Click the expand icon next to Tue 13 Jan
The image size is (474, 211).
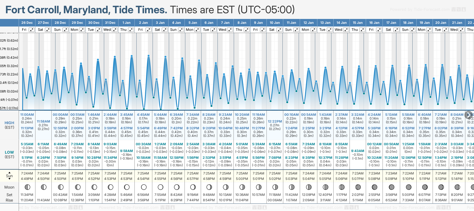click(330, 30)
